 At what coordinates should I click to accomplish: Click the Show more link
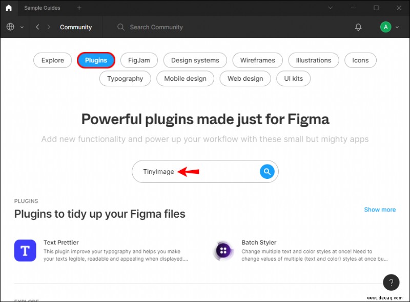click(x=380, y=210)
